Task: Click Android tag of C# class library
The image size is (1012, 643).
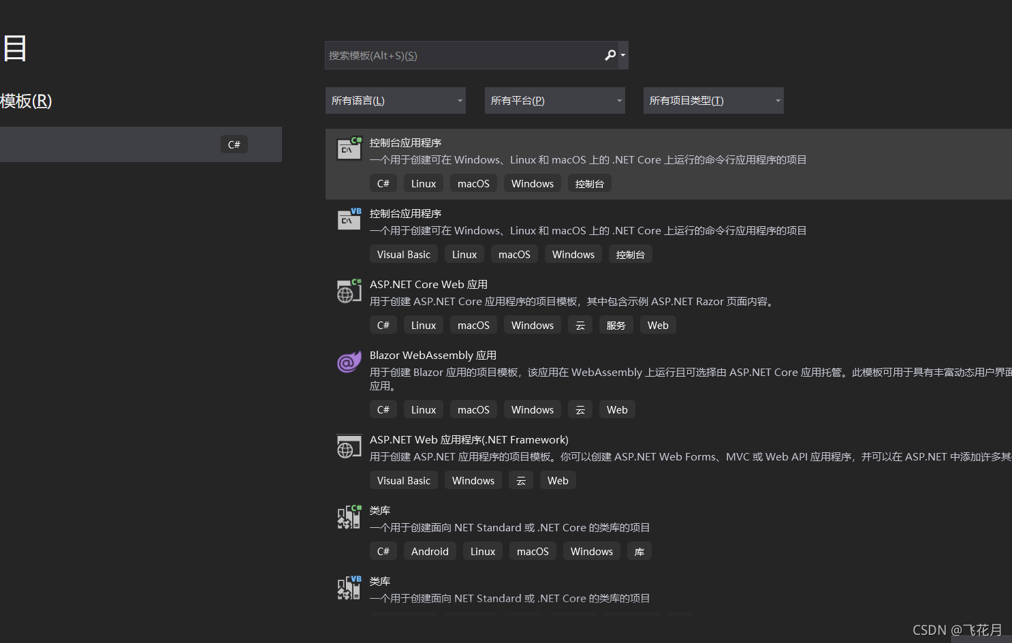Action: (430, 552)
